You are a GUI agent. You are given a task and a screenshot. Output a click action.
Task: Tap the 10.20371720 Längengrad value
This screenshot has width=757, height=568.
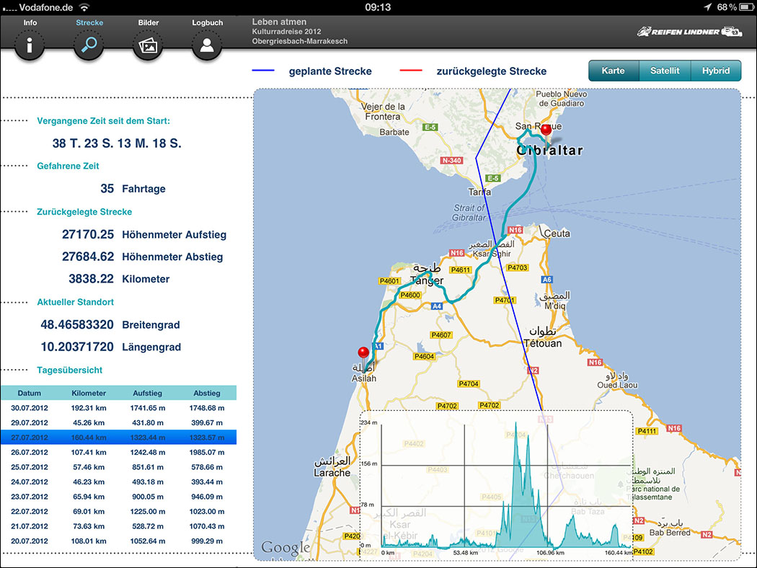(77, 347)
